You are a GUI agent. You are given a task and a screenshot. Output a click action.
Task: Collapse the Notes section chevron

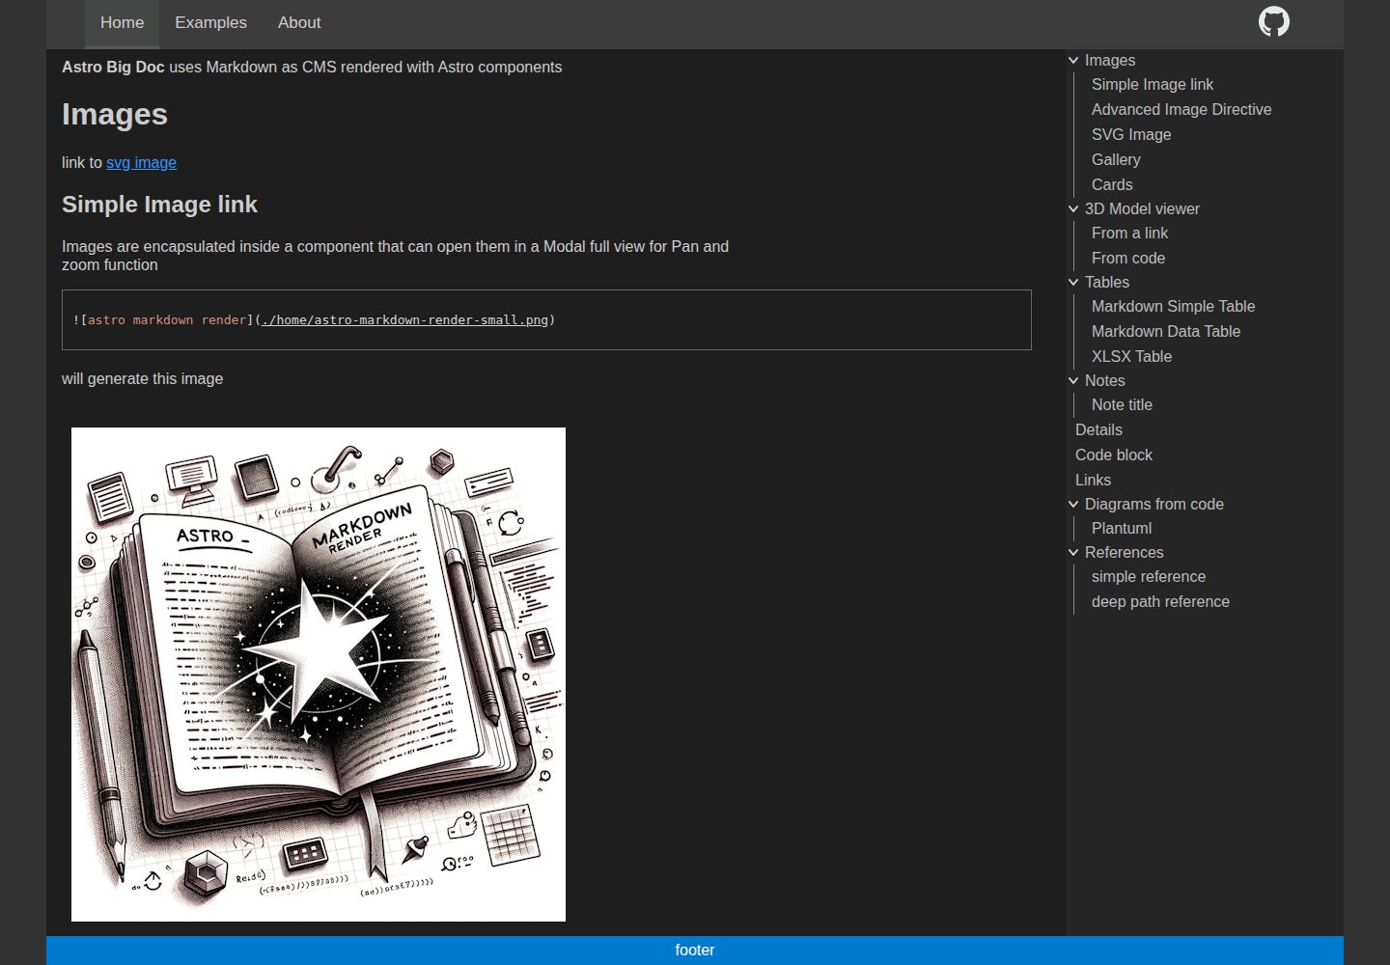click(x=1073, y=381)
